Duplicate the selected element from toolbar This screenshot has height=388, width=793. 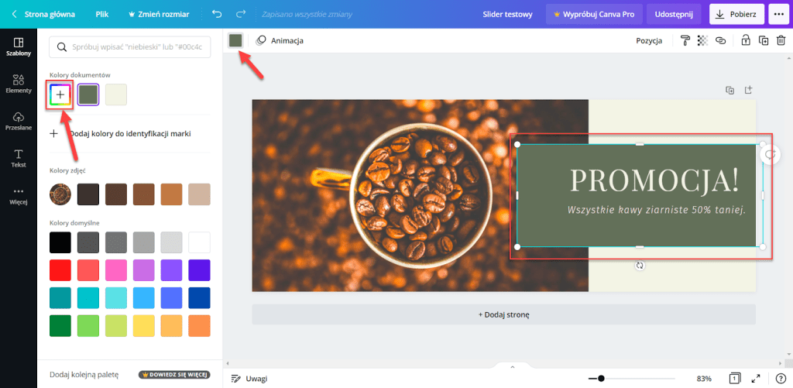click(764, 40)
